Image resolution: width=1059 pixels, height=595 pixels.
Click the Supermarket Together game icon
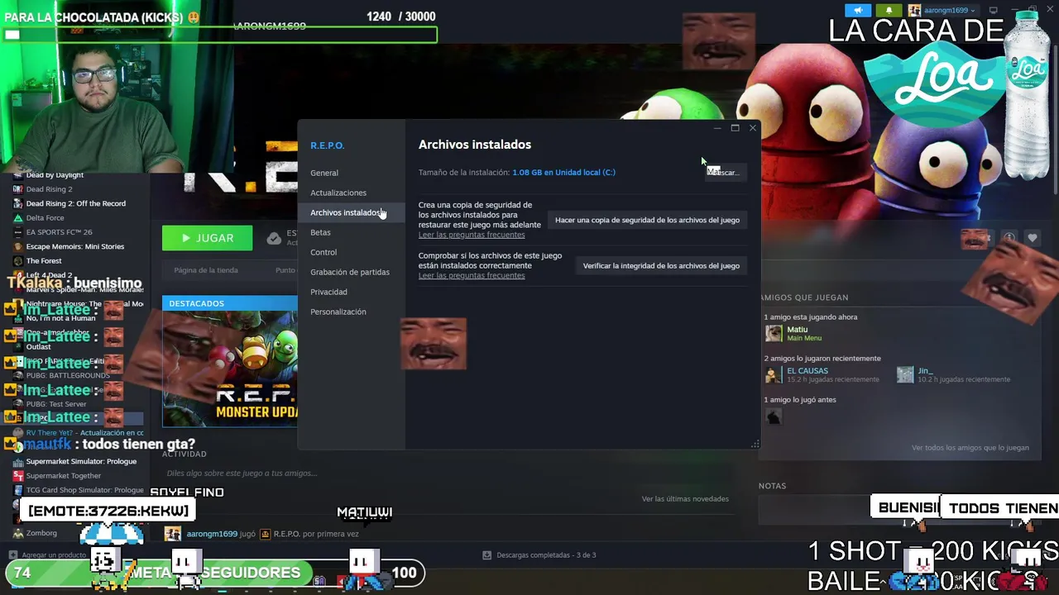[18, 476]
